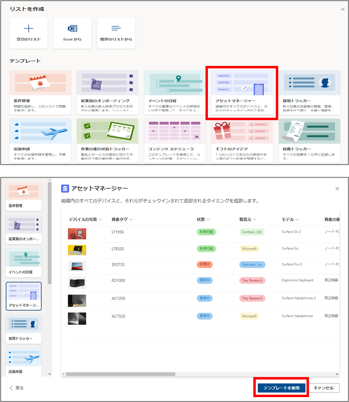Open keyboard photo for FD1000
The height and width of the screenshot is (402, 349).
77,283
